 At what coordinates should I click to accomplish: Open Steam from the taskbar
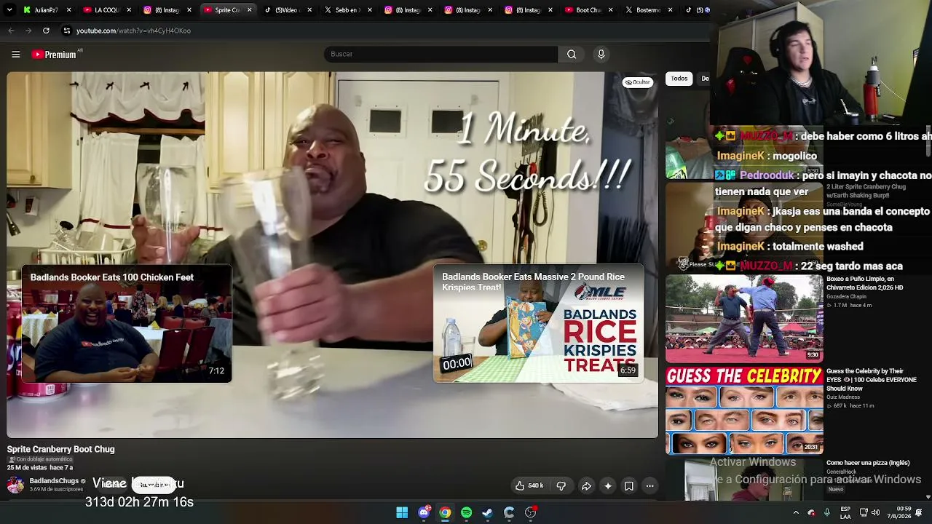(487, 512)
